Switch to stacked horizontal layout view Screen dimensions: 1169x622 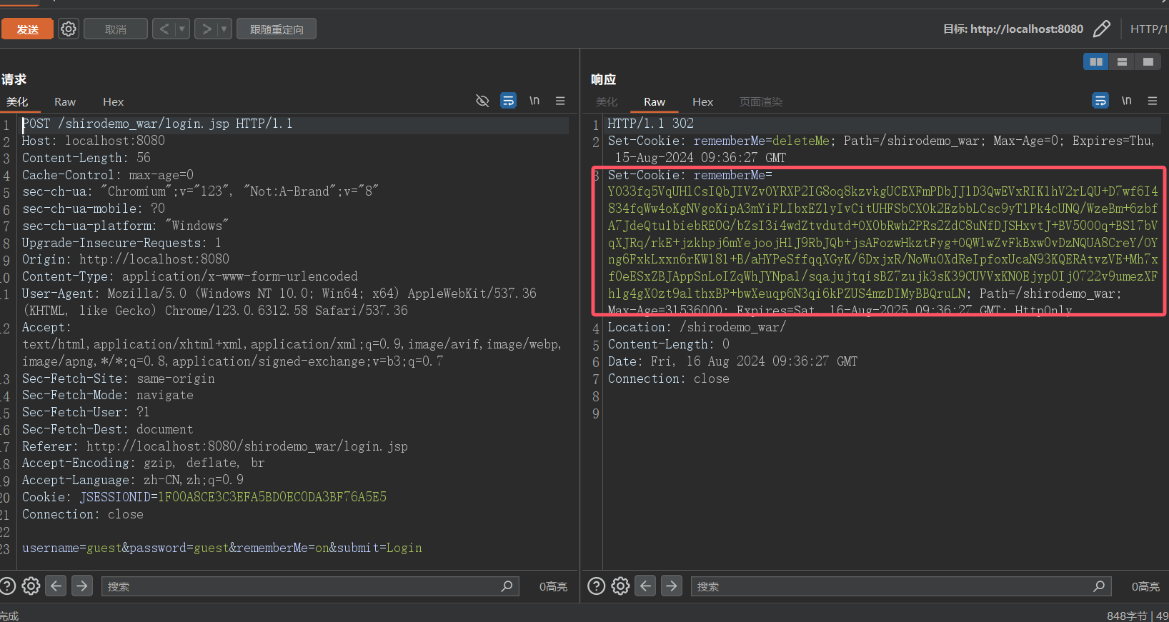[1122, 62]
